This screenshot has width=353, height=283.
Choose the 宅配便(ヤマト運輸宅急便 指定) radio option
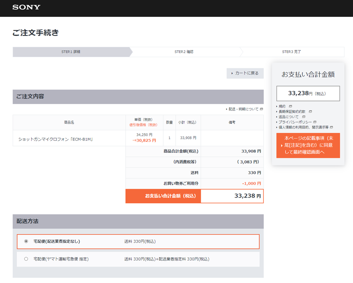pyautogui.click(x=26, y=259)
